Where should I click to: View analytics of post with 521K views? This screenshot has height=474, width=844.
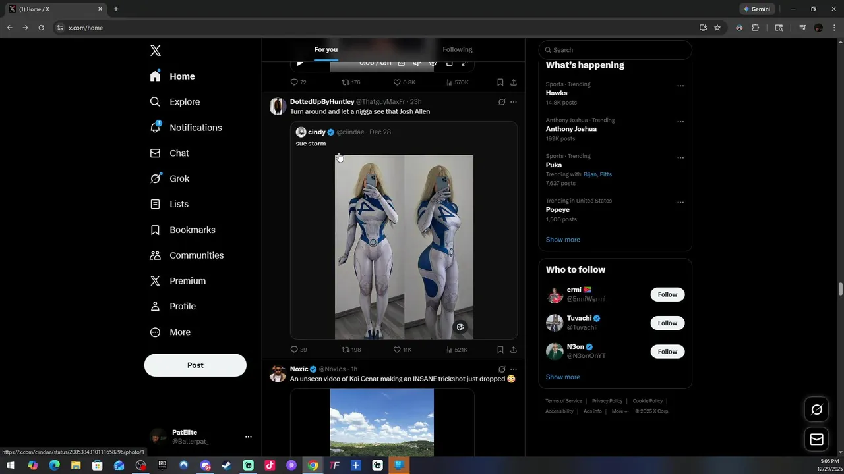click(456, 350)
